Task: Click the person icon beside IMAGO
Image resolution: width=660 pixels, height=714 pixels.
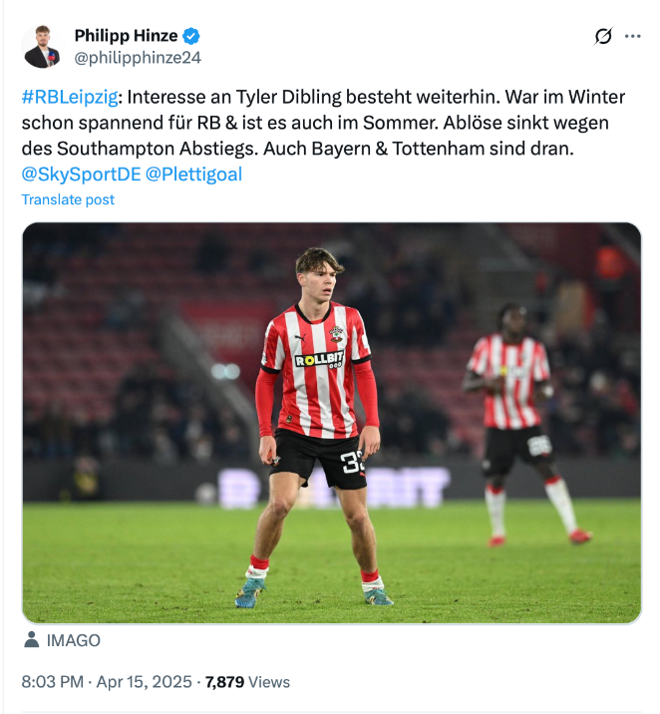Action: point(31,640)
